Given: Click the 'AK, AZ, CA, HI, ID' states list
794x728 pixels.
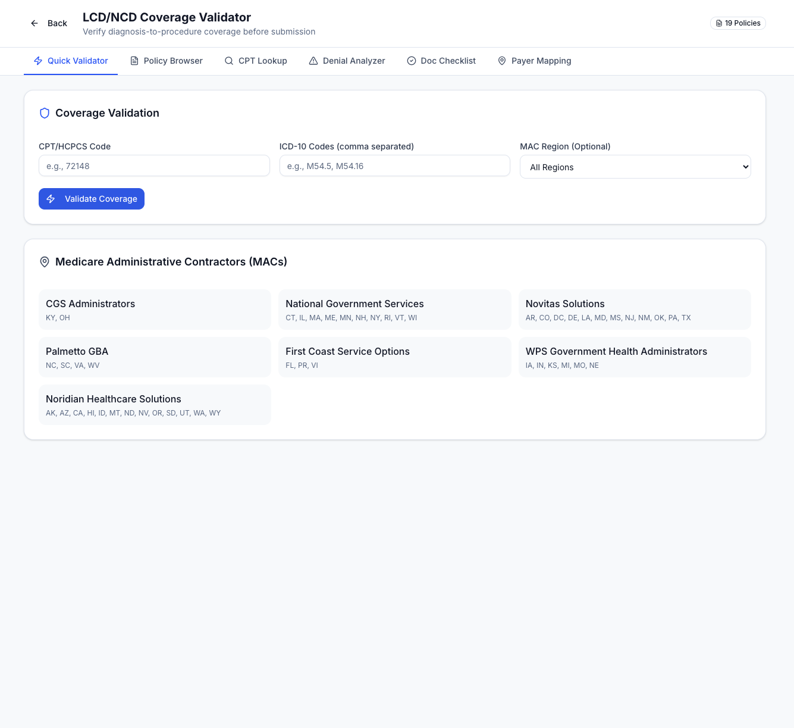Looking at the screenshot, I should click(133, 413).
